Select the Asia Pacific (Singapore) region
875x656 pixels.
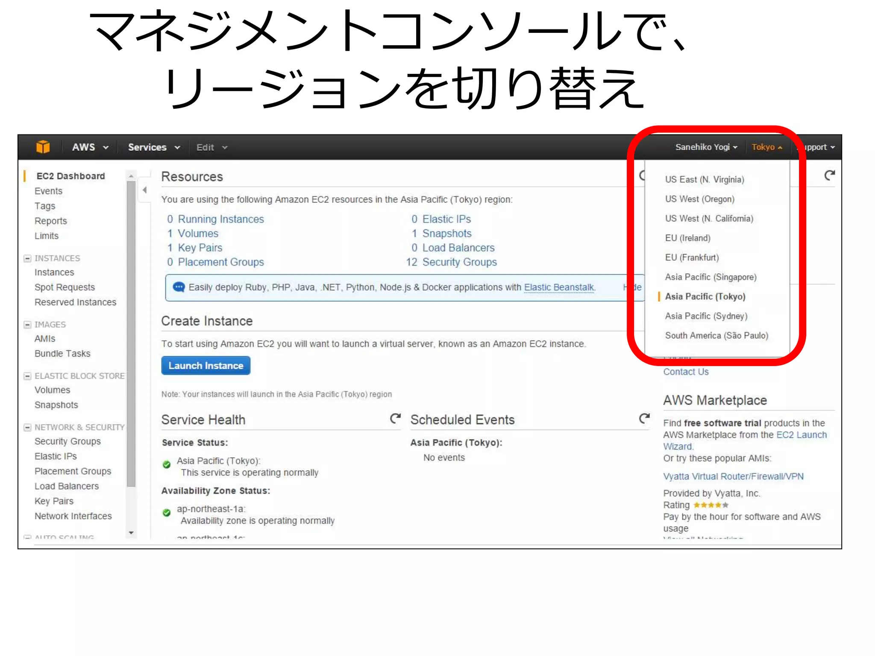[710, 277]
